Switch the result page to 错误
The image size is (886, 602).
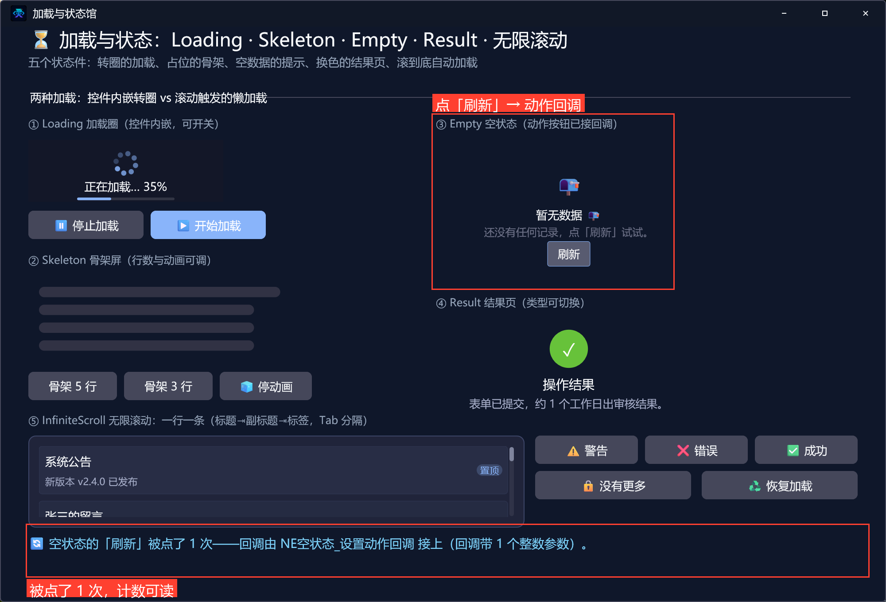696,450
